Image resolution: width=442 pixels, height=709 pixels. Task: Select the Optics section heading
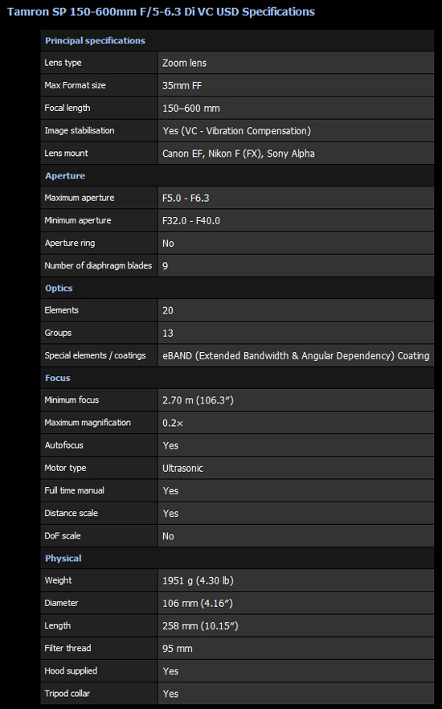59,288
